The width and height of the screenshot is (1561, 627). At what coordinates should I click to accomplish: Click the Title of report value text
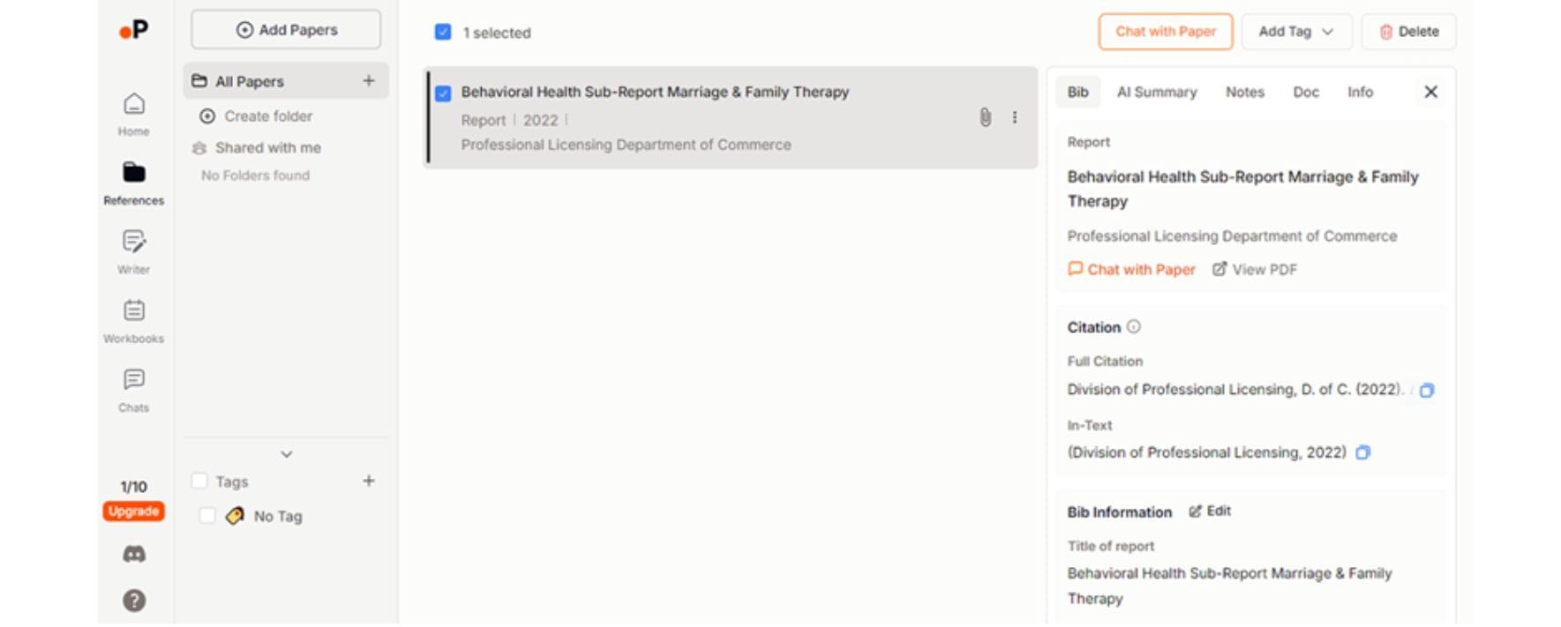[x=1229, y=586]
